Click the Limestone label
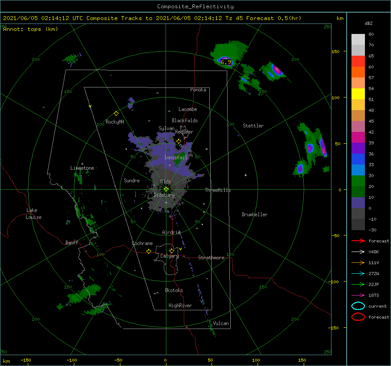This screenshot has width=391, height=366. click(82, 168)
